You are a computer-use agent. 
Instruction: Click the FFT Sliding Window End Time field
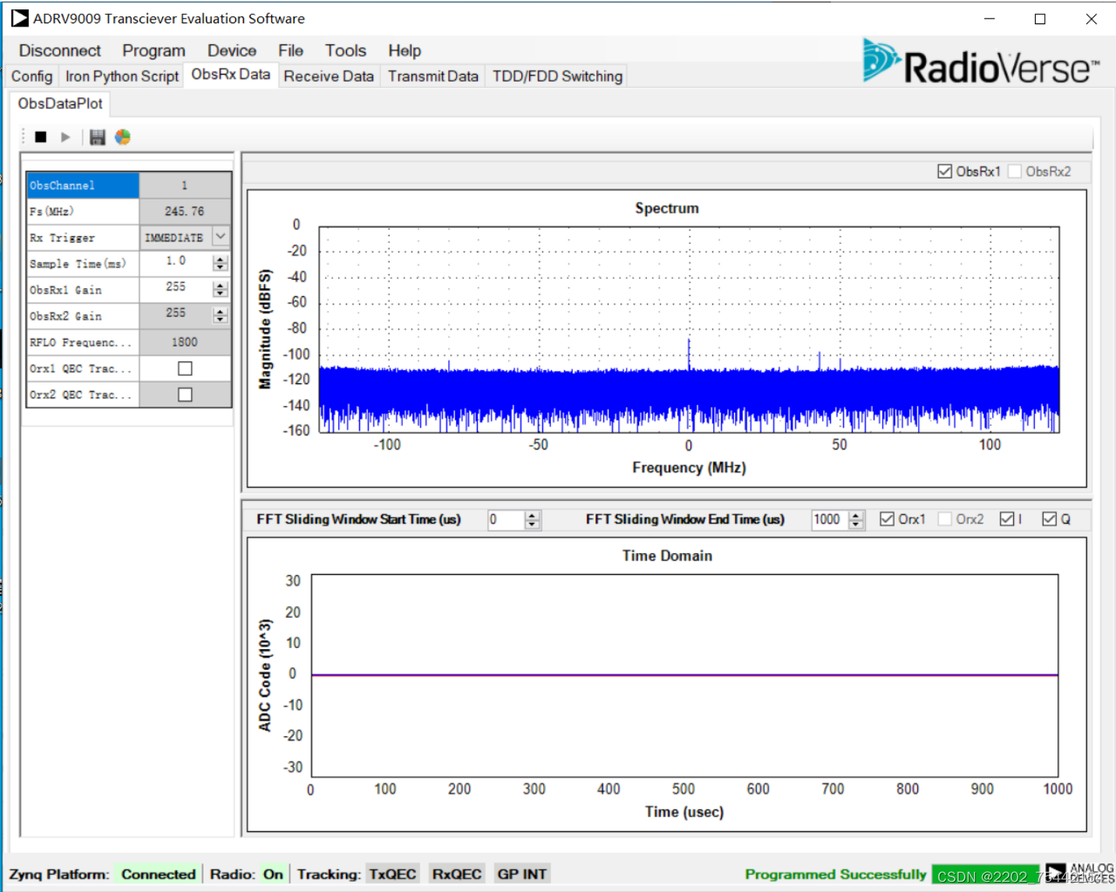click(x=830, y=520)
